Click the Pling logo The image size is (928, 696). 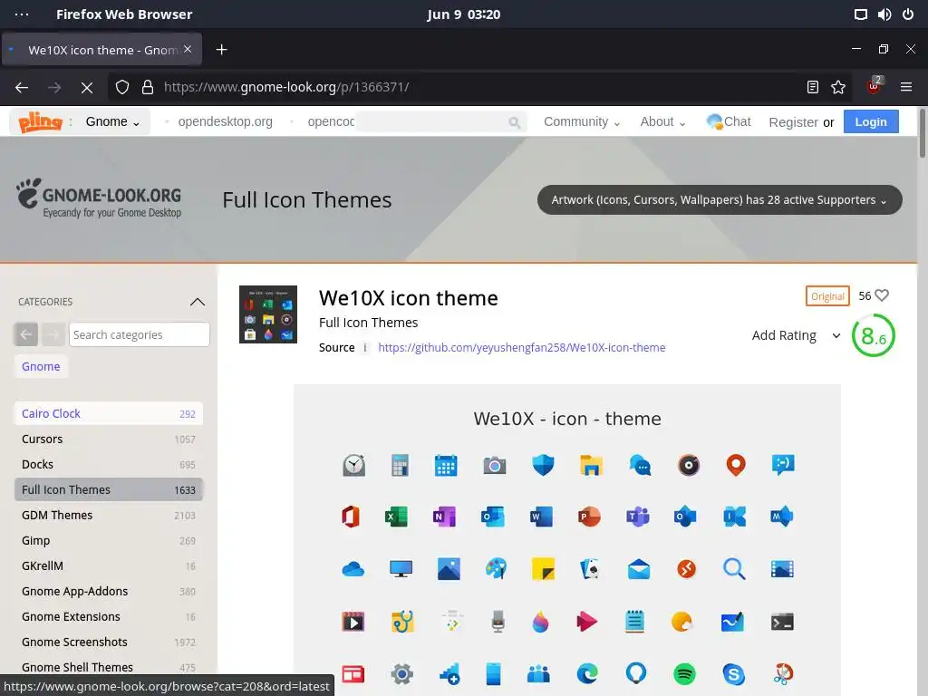click(x=40, y=122)
